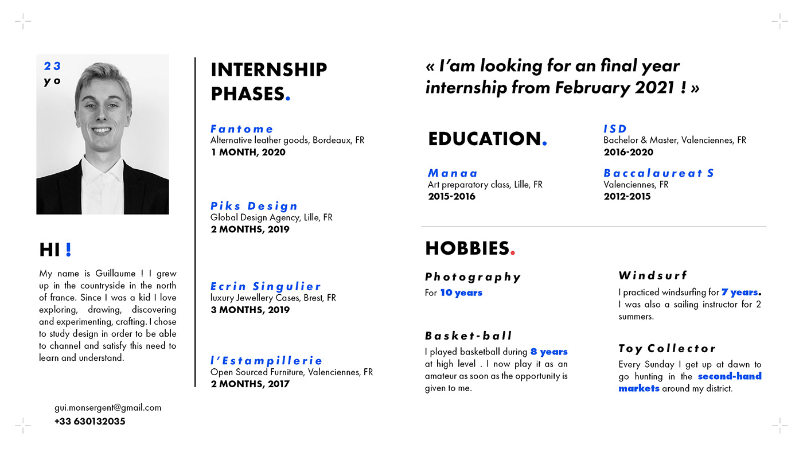Click the Baccalaureat S heading
The width and height of the screenshot is (803, 452).
pyautogui.click(x=659, y=173)
